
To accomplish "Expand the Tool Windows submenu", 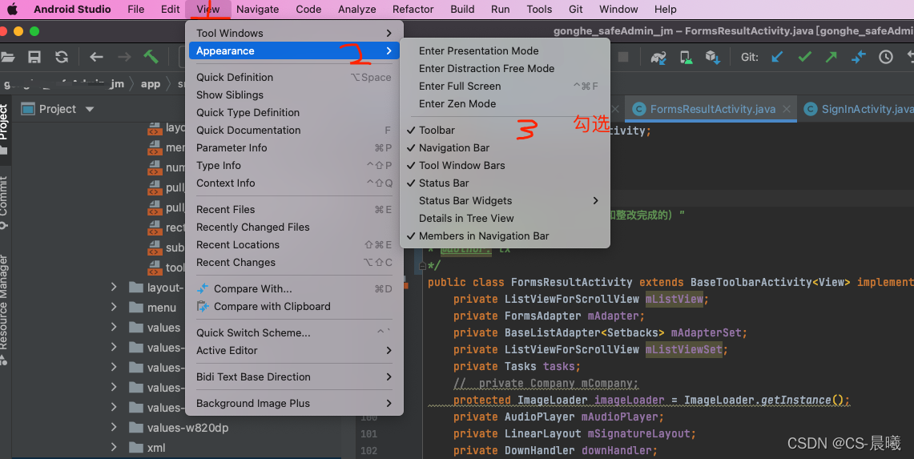I will [x=294, y=34].
